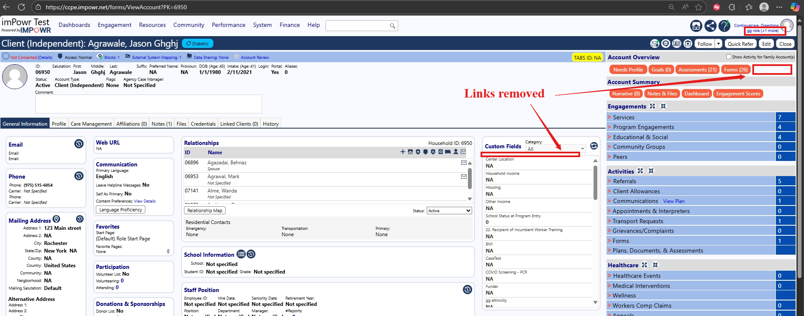Image resolution: width=804 pixels, height=316 pixels.
Task: Expand all Activities sections icon
Action: click(640, 171)
